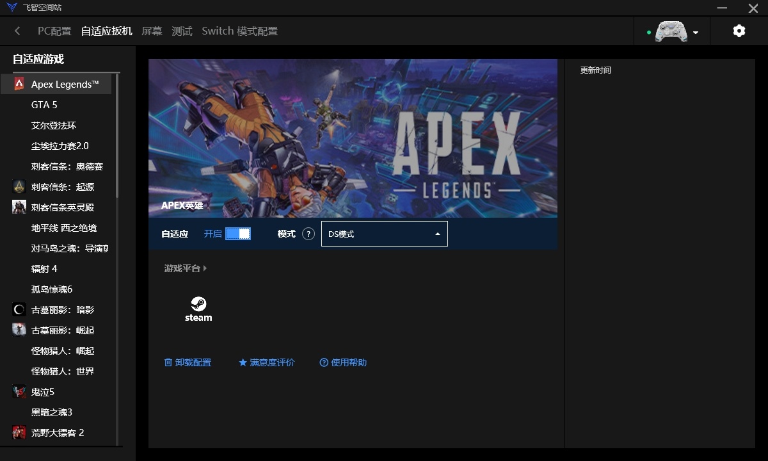
Task: Click the 古墓丽影:崛起 game icon
Action: click(19, 330)
